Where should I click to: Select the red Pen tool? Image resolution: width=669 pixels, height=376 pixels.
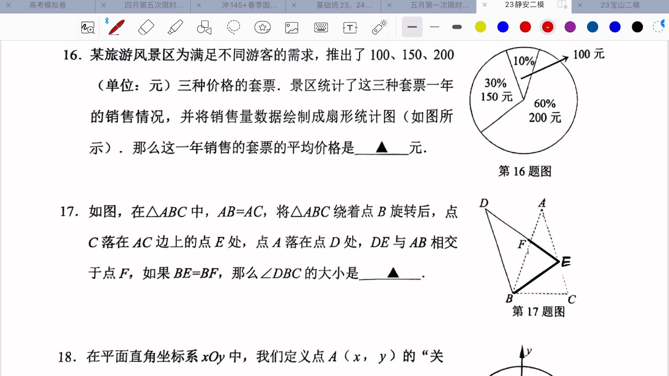coord(116,27)
